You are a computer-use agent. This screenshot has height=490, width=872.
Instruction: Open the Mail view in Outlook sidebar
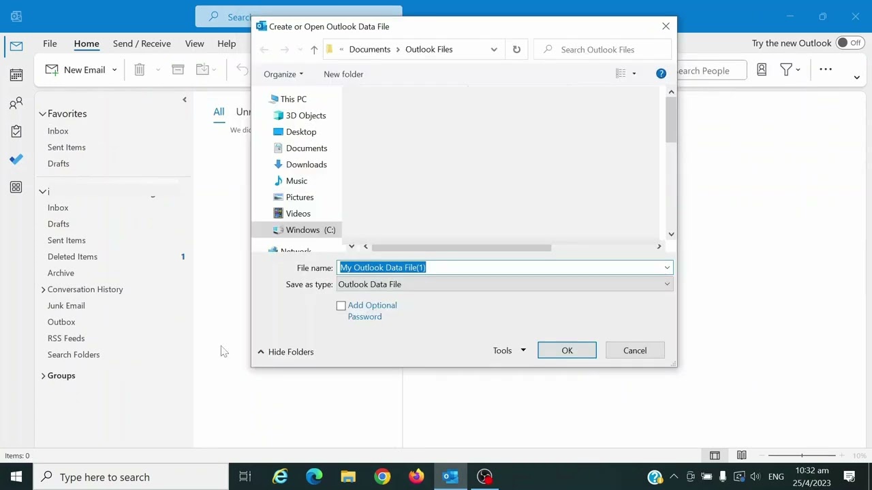pyautogui.click(x=16, y=46)
